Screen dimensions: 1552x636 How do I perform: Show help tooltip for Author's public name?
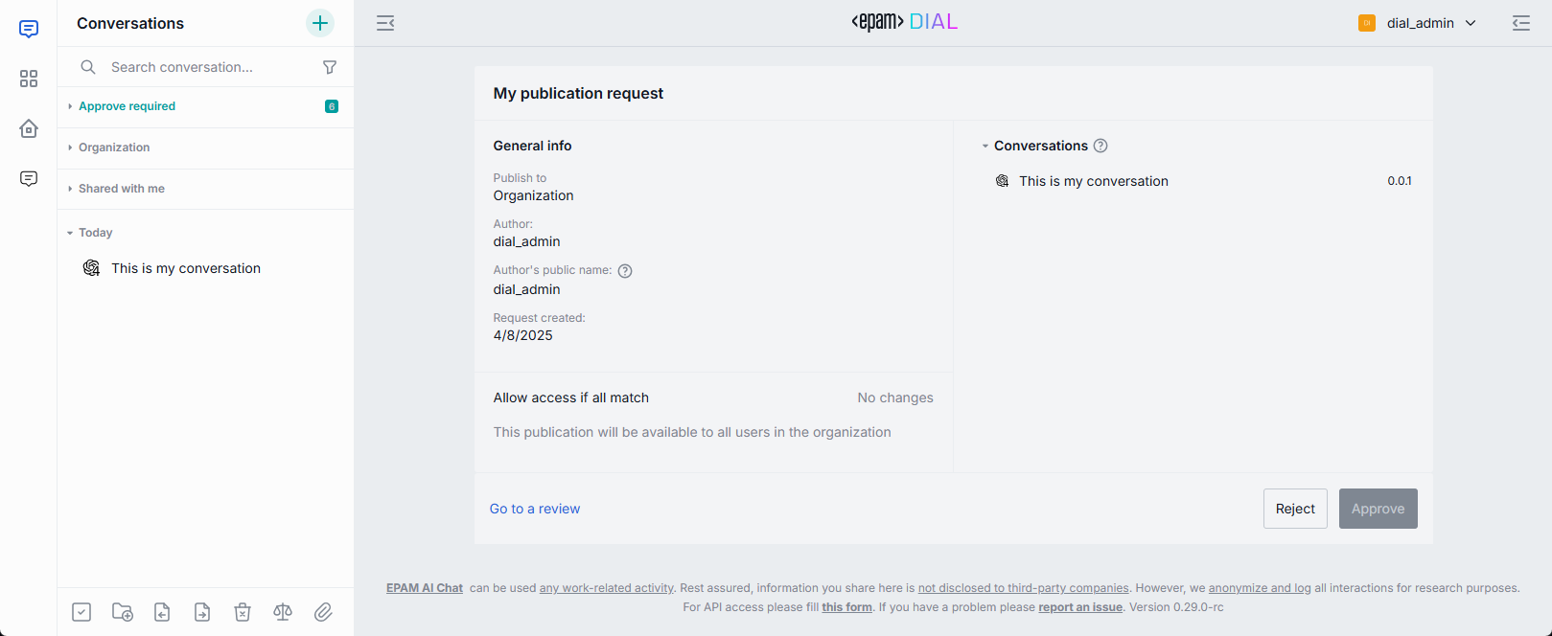(x=625, y=271)
